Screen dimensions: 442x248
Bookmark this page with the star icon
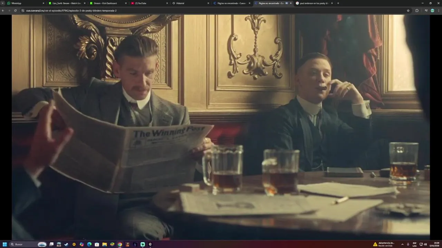click(x=408, y=11)
